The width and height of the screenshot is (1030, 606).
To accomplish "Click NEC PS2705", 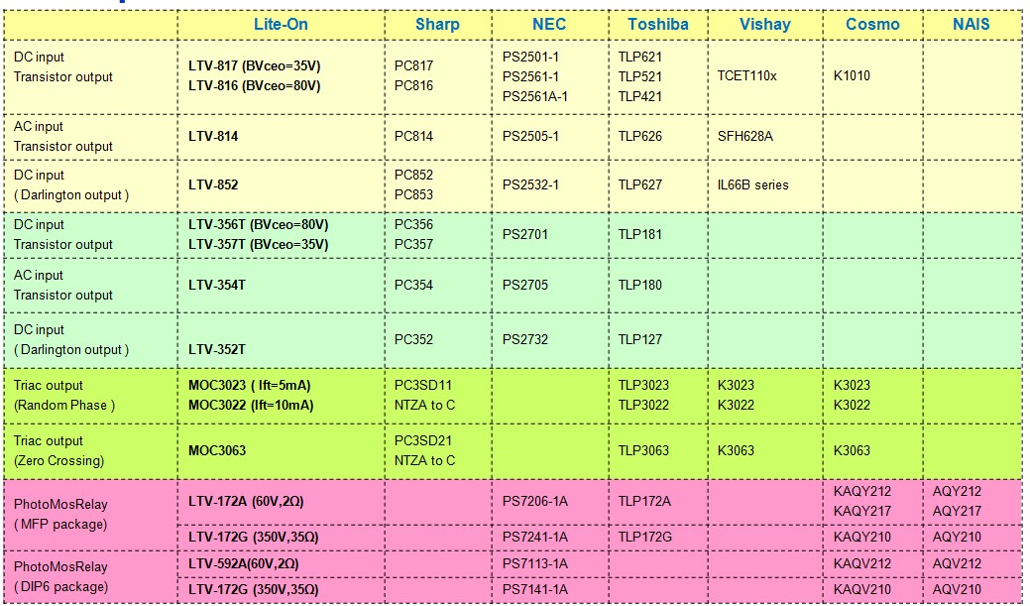I will coord(524,285).
